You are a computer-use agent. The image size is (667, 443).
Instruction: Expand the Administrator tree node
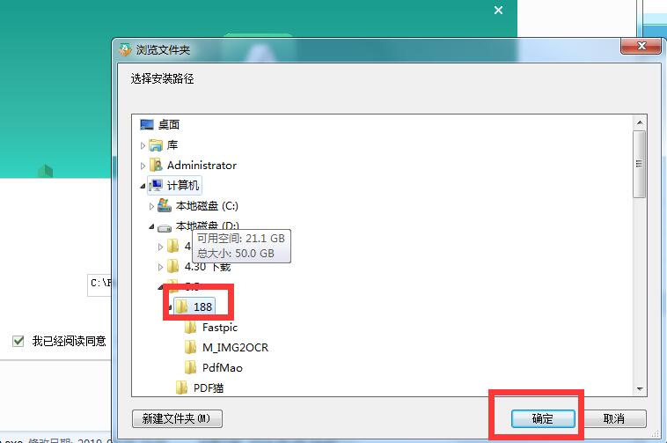tap(143, 166)
